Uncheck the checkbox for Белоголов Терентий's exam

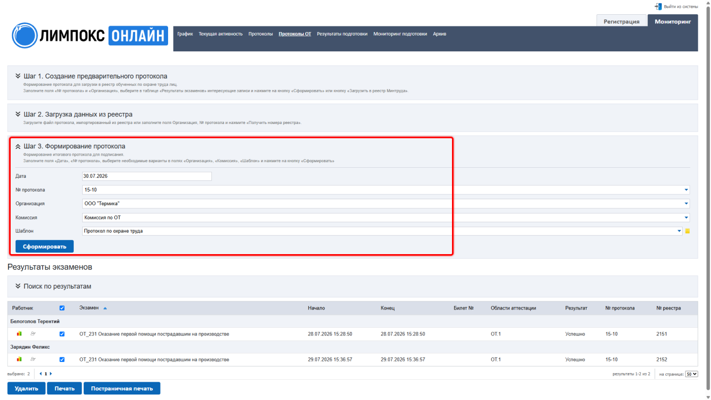[x=62, y=334]
